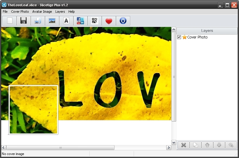Click the blue power button icon
Image resolution: width=239 pixels, height=158 pixels.
(123, 21)
